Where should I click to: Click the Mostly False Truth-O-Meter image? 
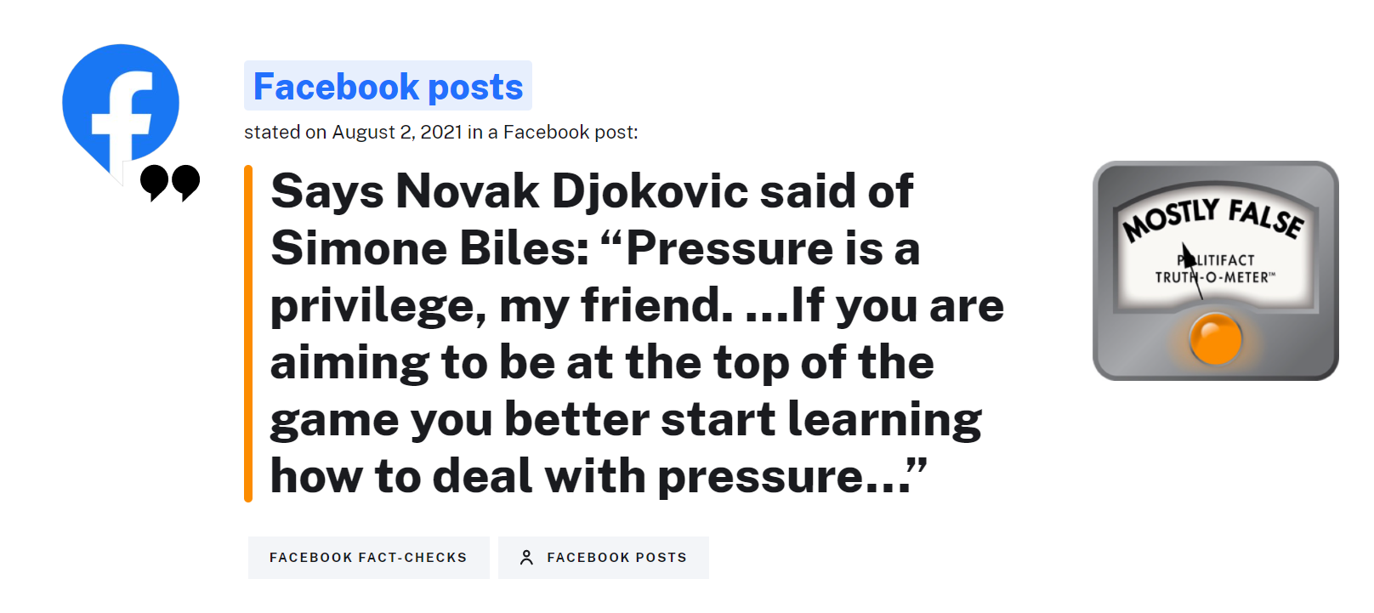pyautogui.click(x=1215, y=270)
